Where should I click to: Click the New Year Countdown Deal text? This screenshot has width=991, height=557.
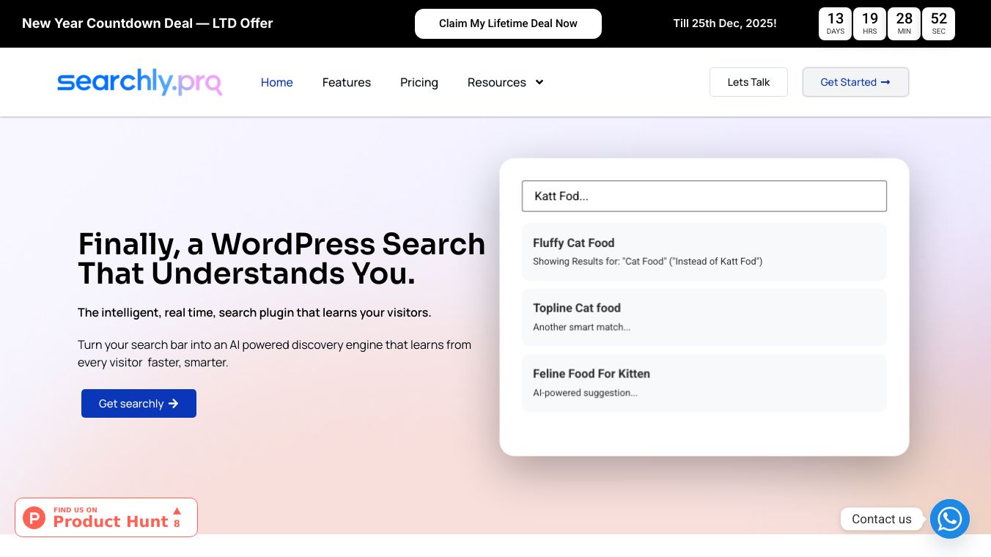(147, 23)
